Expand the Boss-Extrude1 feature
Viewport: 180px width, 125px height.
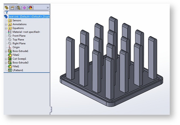(6, 51)
